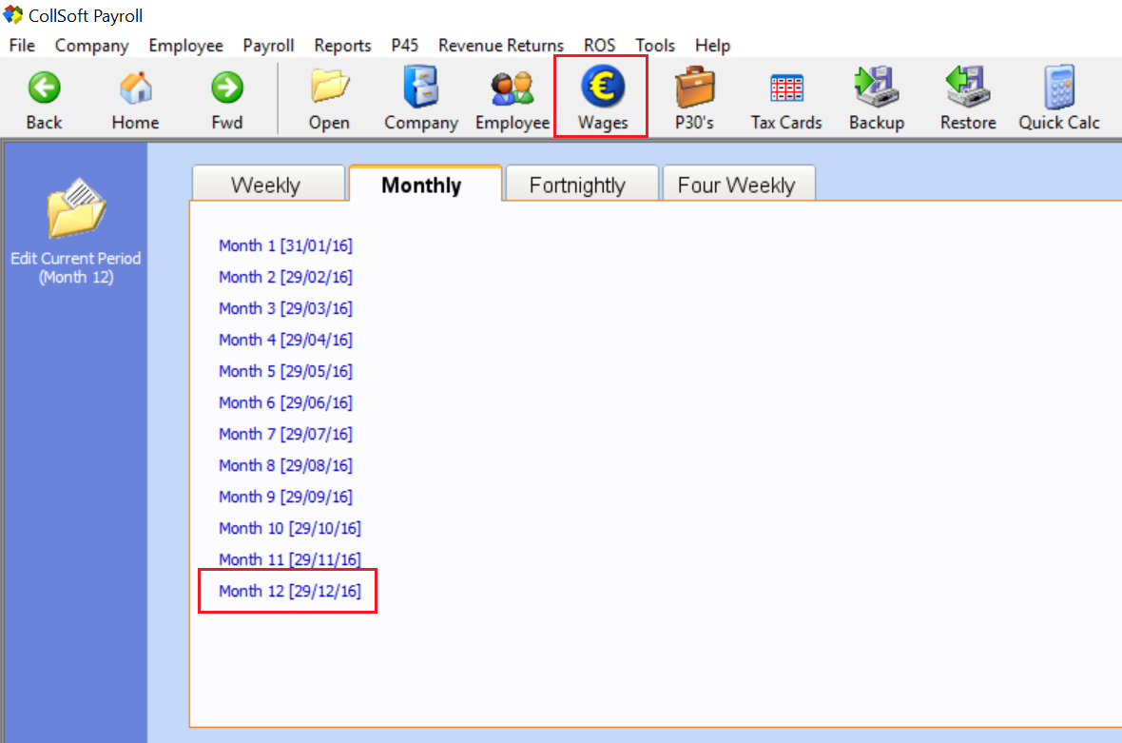Open the Employee toolbar icon
This screenshot has height=743, width=1122.
click(x=513, y=88)
